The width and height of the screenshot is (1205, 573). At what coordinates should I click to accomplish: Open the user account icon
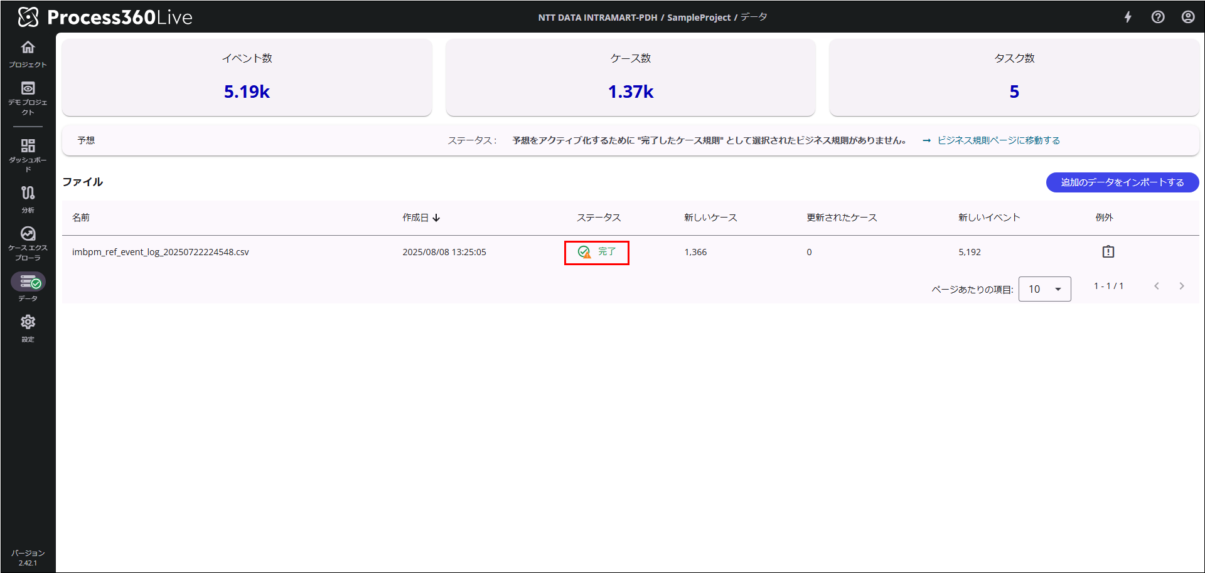coord(1188,17)
